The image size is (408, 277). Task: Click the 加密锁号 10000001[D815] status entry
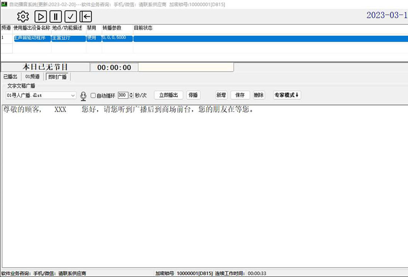(x=184, y=273)
